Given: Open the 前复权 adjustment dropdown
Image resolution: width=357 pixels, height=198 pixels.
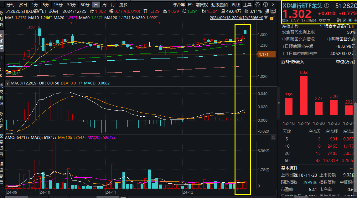Looking at the screenshot, I should (x=202, y=5).
